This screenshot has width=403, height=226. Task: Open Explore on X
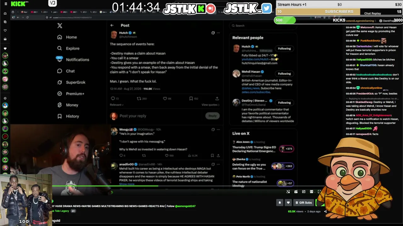pyautogui.click(x=68, y=48)
